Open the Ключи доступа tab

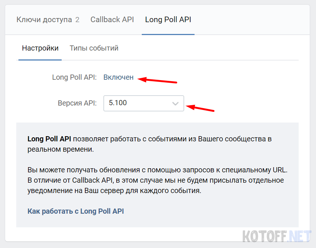(x=44, y=20)
